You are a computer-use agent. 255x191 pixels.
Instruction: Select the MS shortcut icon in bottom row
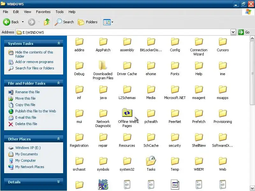[103, 185]
